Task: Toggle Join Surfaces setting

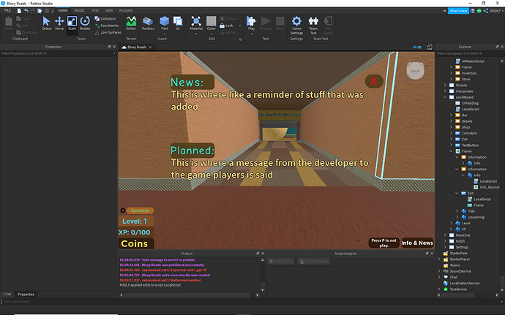Action: (x=108, y=32)
